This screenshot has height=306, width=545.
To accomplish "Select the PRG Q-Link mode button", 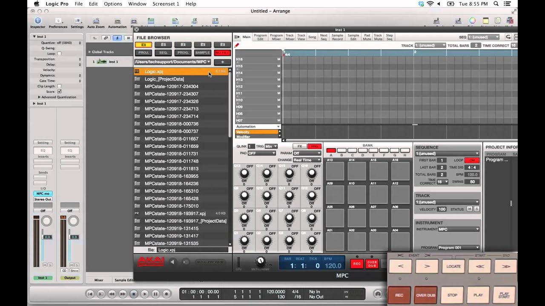I will [314, 146].
